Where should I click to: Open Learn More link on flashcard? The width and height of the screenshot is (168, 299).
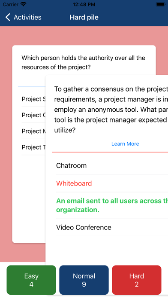coord(125,144)
